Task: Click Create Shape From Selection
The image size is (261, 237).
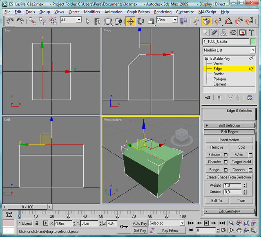Action: tap(229, 177)
